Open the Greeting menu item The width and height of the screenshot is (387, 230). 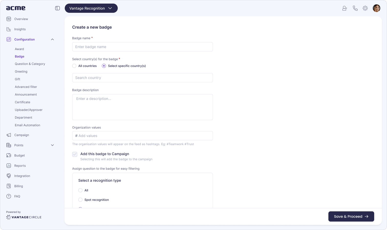[21, 72]
